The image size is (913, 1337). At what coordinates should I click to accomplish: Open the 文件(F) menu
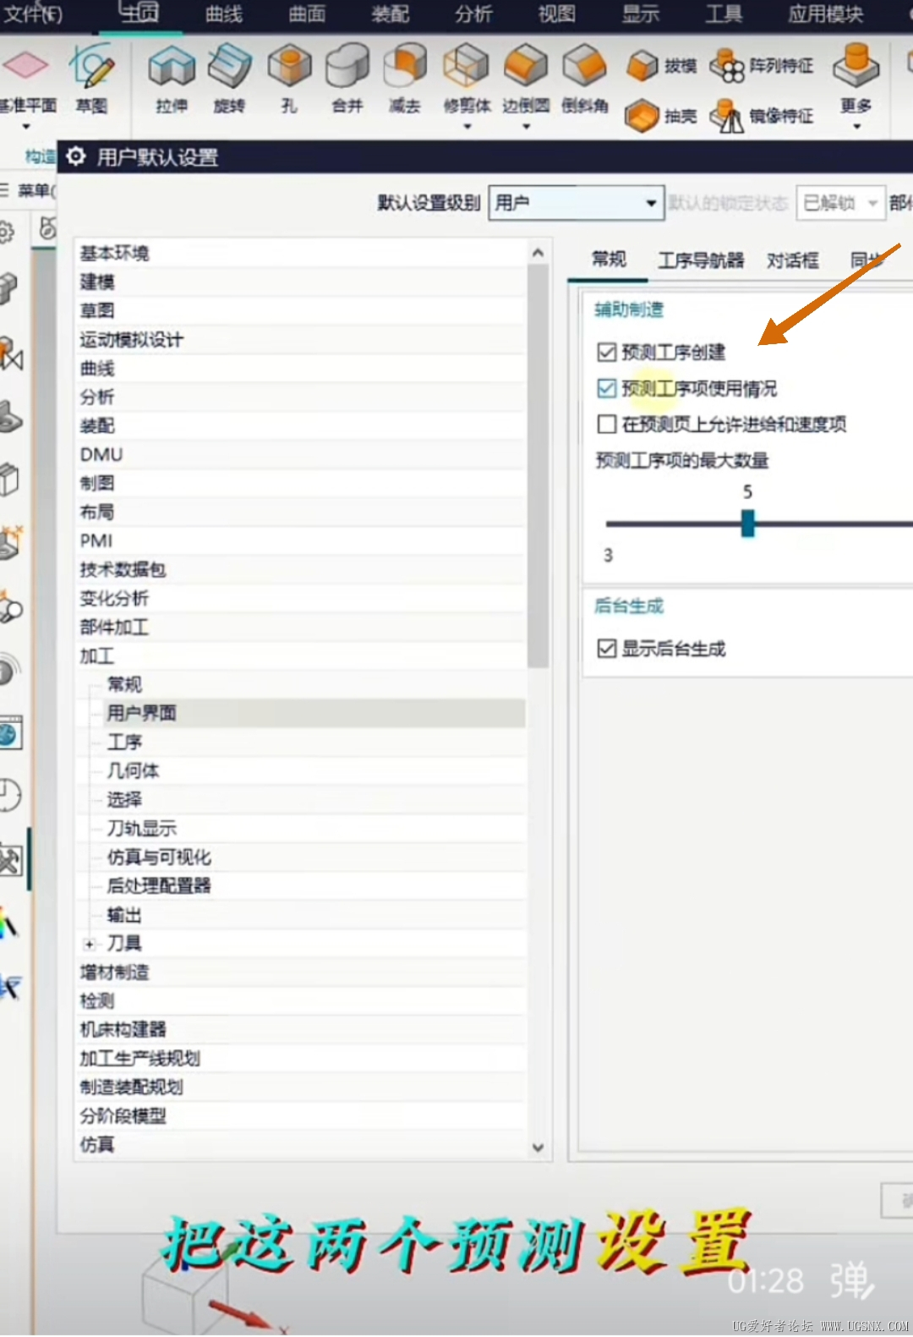tap(32, 14)
